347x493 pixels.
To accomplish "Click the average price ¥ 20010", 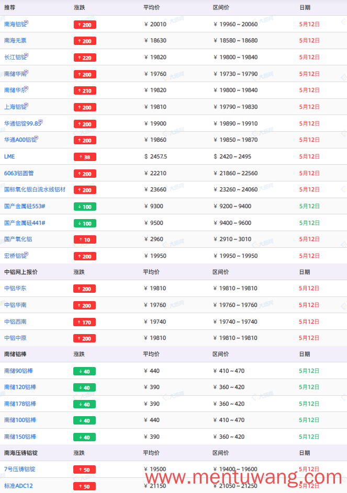I will (155, 24).
